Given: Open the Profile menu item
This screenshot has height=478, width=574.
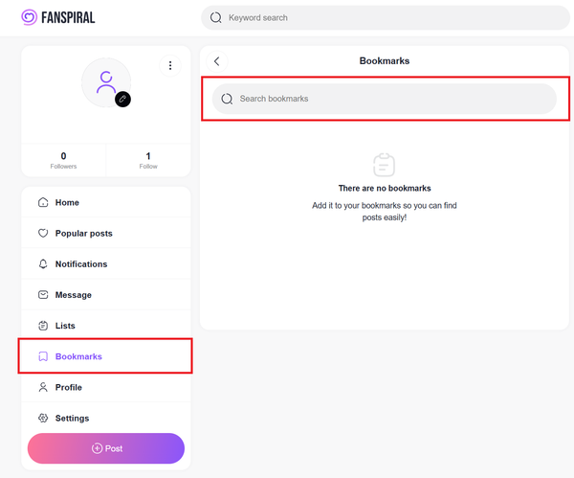Looking at the screenshot, I should pyautogui.click(x=68, y=387).
